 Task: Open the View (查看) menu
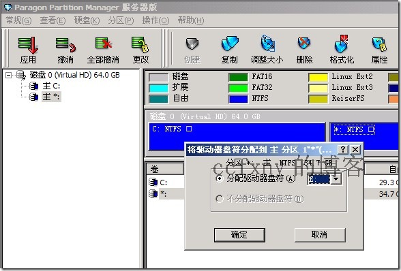point(53,20)
